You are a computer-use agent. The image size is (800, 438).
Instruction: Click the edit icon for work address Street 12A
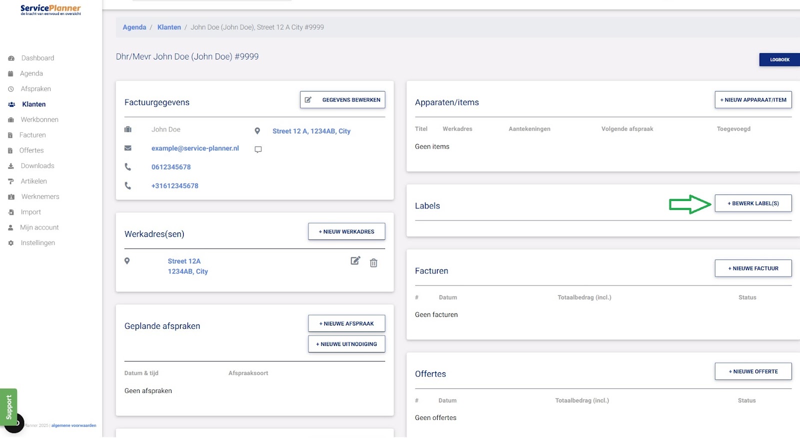tap(355, 260)
